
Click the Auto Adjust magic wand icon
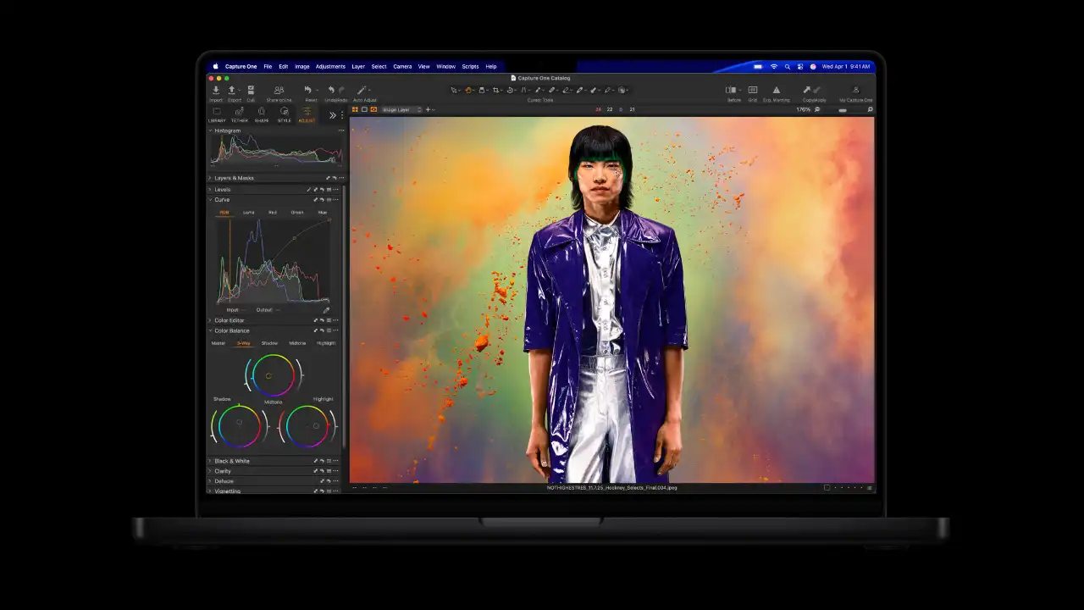[362, 90]
